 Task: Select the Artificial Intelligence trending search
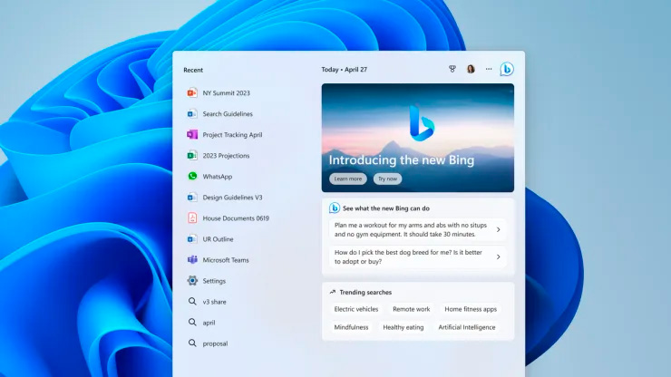coord(466,327)
